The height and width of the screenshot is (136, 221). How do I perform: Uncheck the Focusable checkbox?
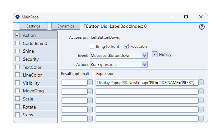coord(126,46)
